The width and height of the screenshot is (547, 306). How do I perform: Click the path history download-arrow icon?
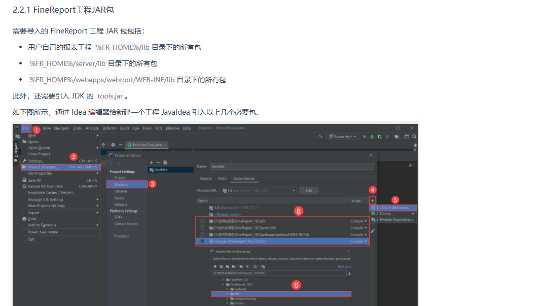point(349,273)
